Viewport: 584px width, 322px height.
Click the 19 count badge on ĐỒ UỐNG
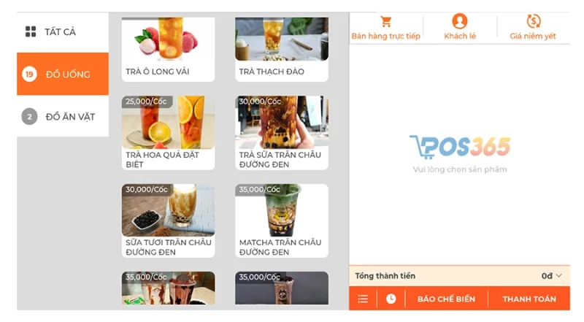click(x=29, y=74)
